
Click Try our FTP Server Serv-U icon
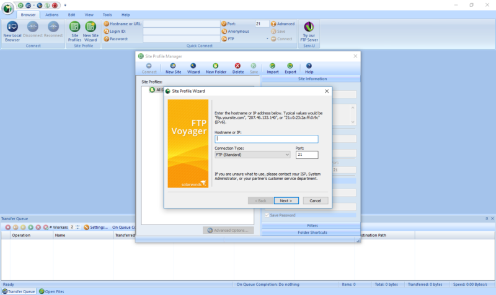tap(309, 32)
